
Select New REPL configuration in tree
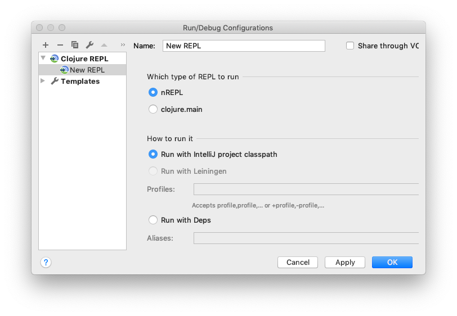click(83, 70)
